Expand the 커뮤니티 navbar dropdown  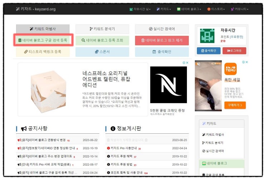point(240,9)
